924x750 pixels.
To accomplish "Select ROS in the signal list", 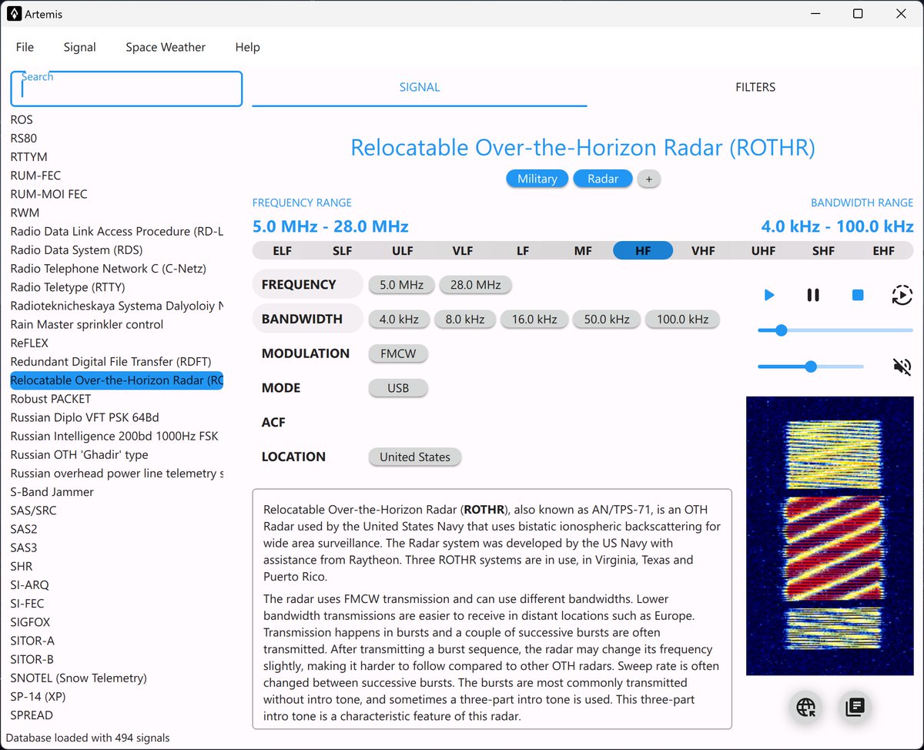I will (117, 119).
